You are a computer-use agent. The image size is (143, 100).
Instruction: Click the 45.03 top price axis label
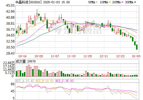pyautogui.click(x=10, y=5)
